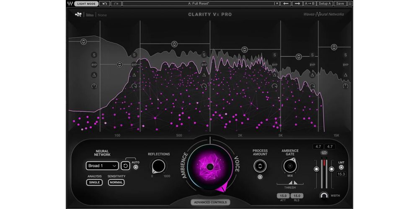The height and width of the screenshot is (209, 419).
Task: Bypass band 5 using BYP
Action: 313,65
